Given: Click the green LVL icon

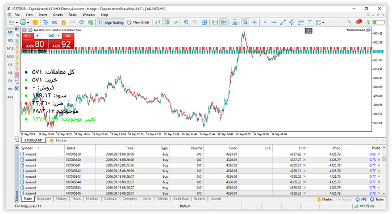Looking at the screenshot, I should (x=368, y=22).
